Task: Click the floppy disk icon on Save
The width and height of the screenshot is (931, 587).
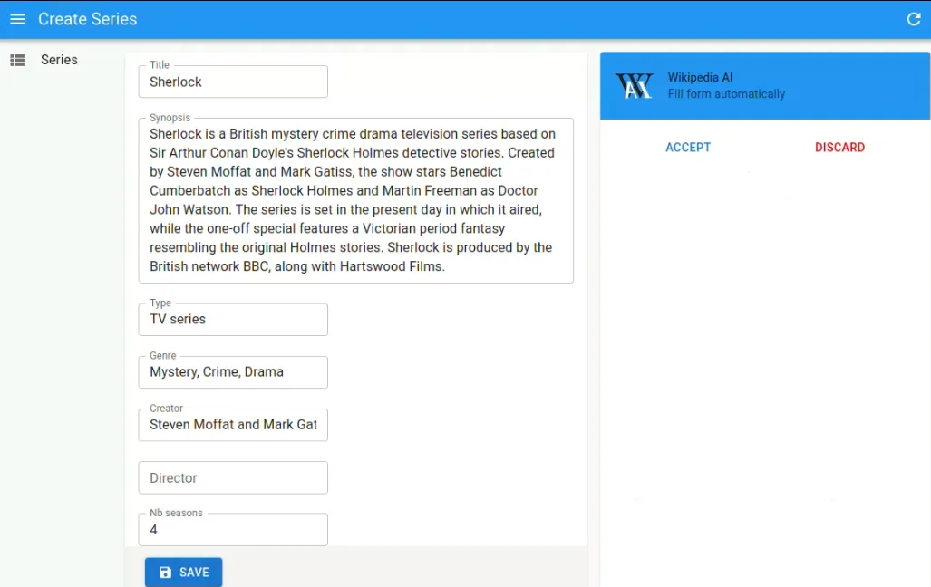Action: 165,573
